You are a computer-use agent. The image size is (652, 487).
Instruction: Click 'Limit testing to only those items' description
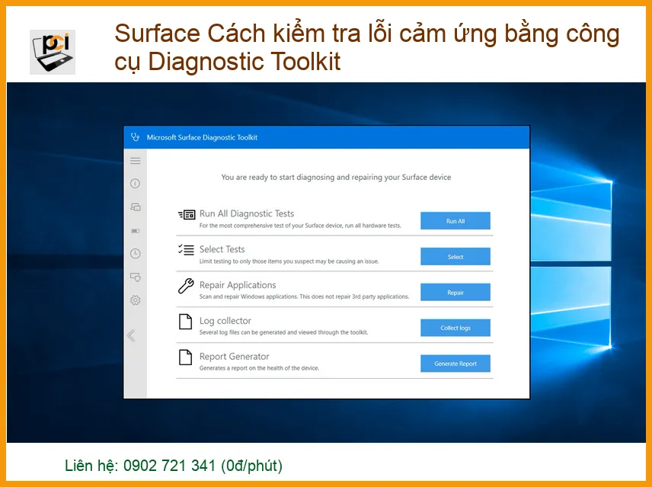point(289,261)
